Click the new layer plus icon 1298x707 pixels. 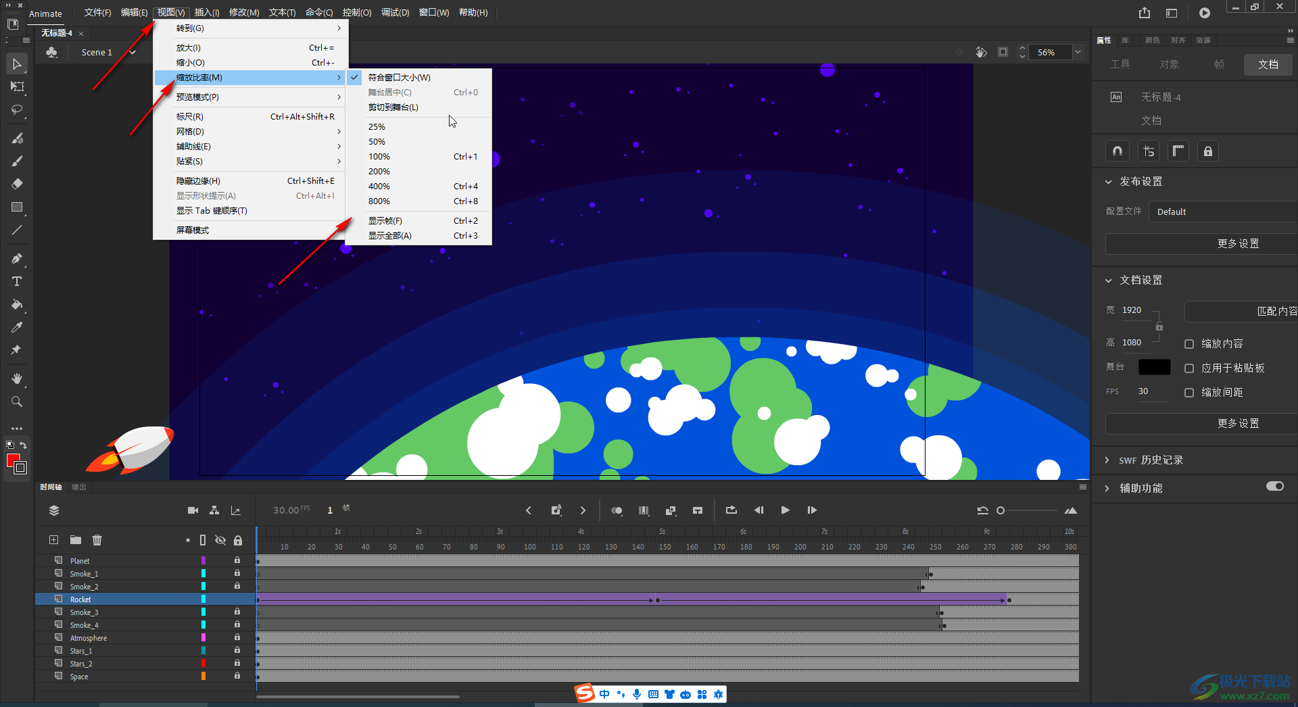coord(53,540)
